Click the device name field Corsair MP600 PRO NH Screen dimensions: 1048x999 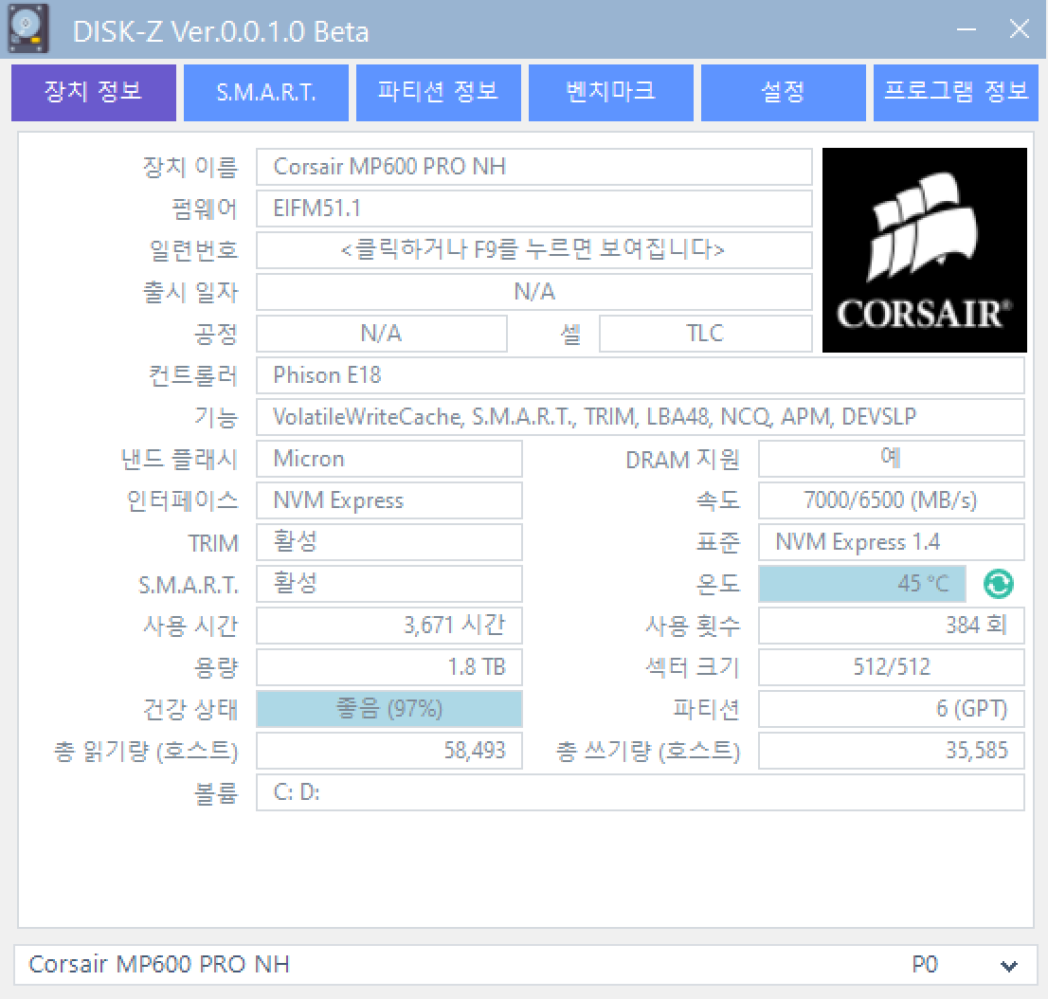point(534,167)
